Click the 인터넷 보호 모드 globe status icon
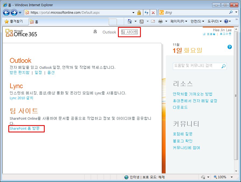This screenshot has height=182, width=241. point(126,177)
